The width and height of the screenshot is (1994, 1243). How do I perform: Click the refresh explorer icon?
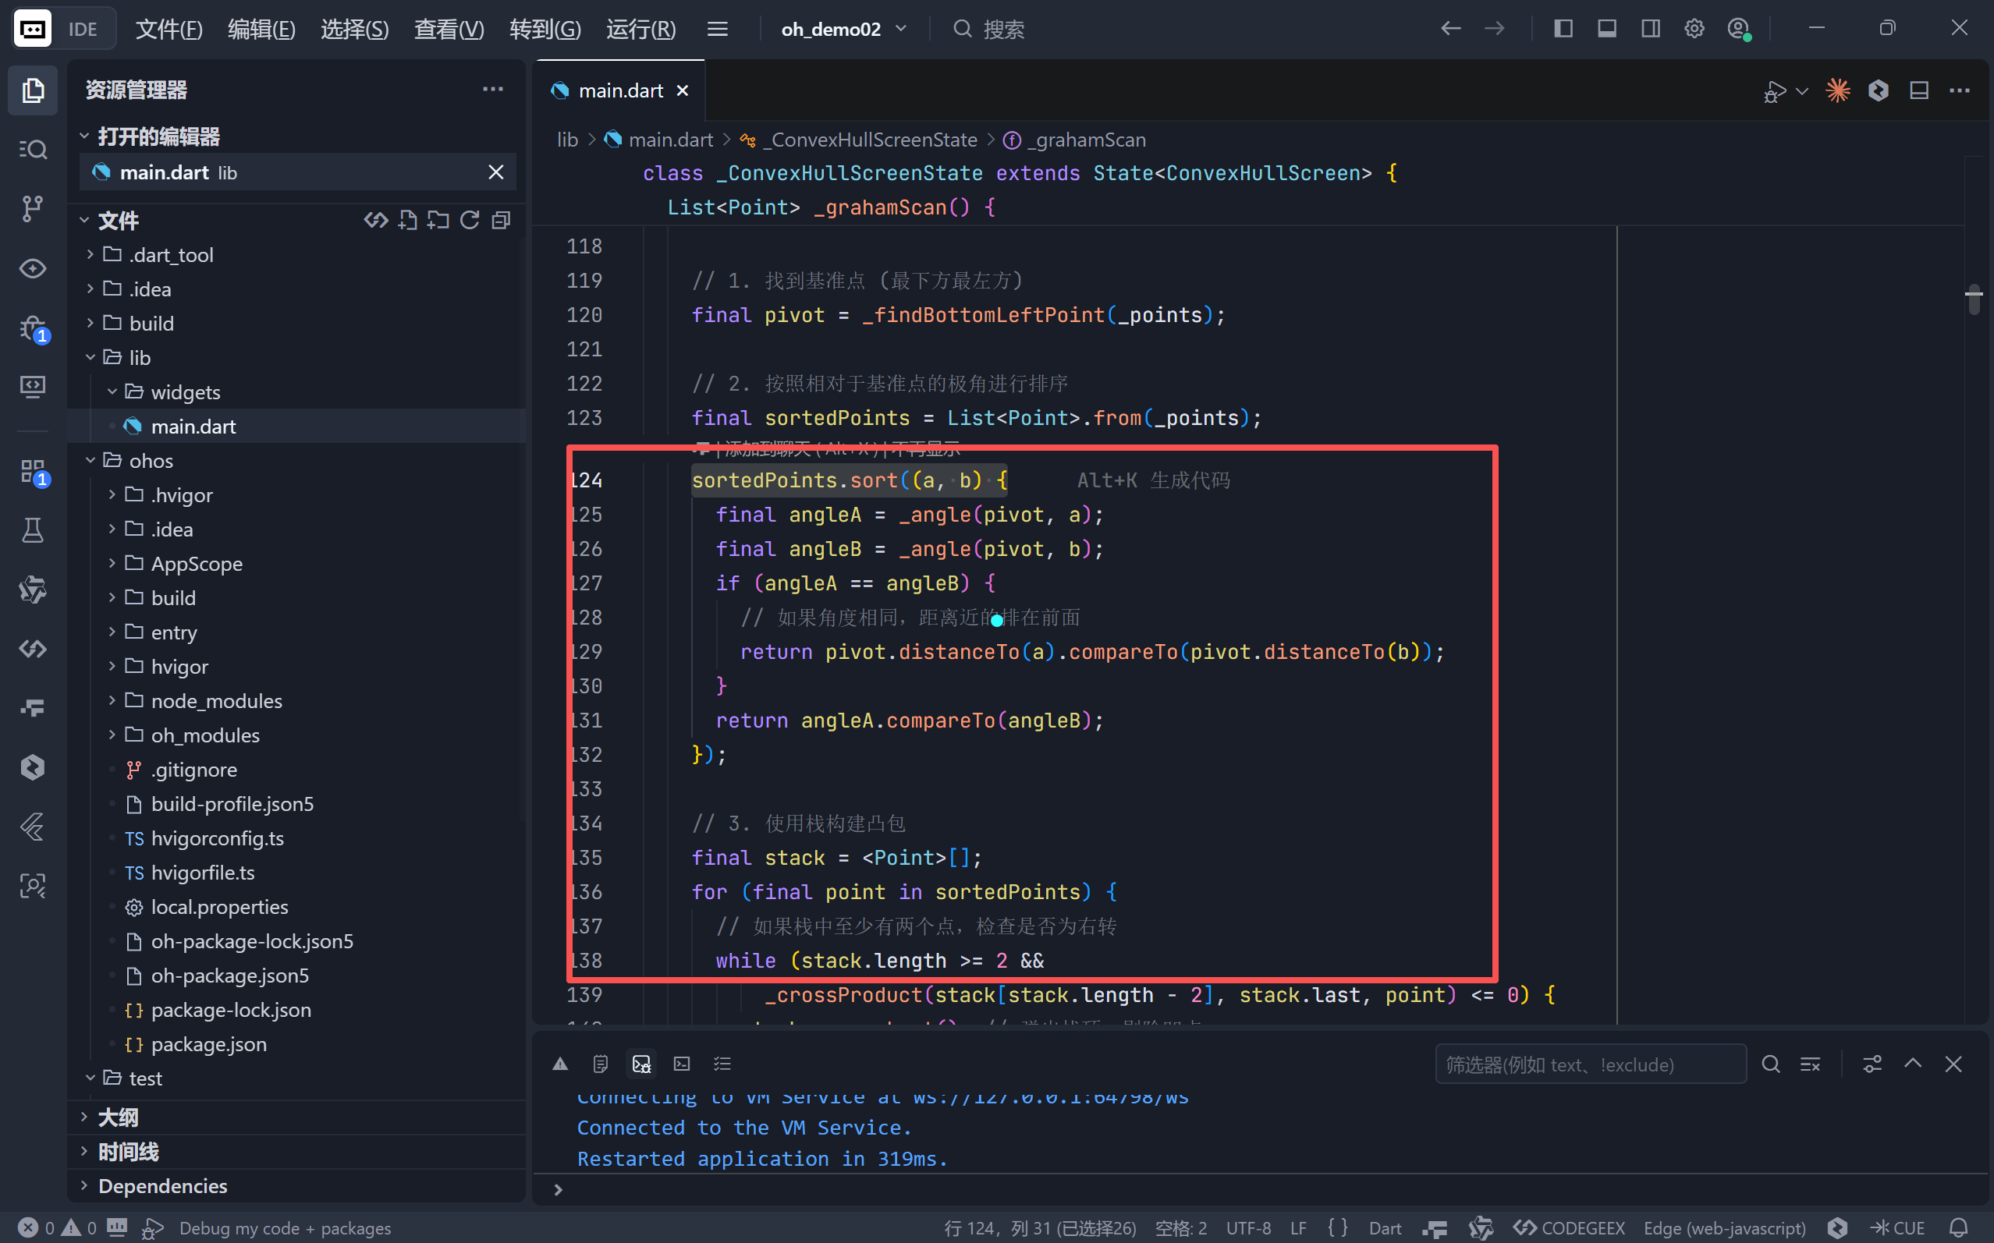click(x=470, y=221)
